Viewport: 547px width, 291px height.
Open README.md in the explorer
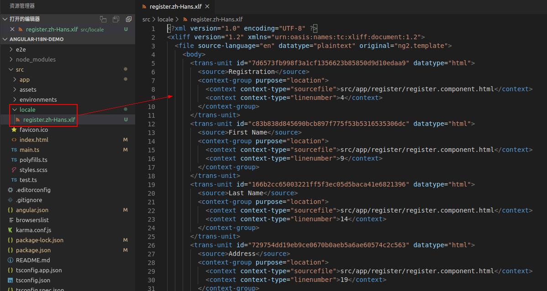coord(32,260)
